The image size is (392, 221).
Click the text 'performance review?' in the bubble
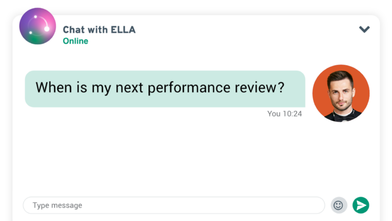click(x=216, y=88)
